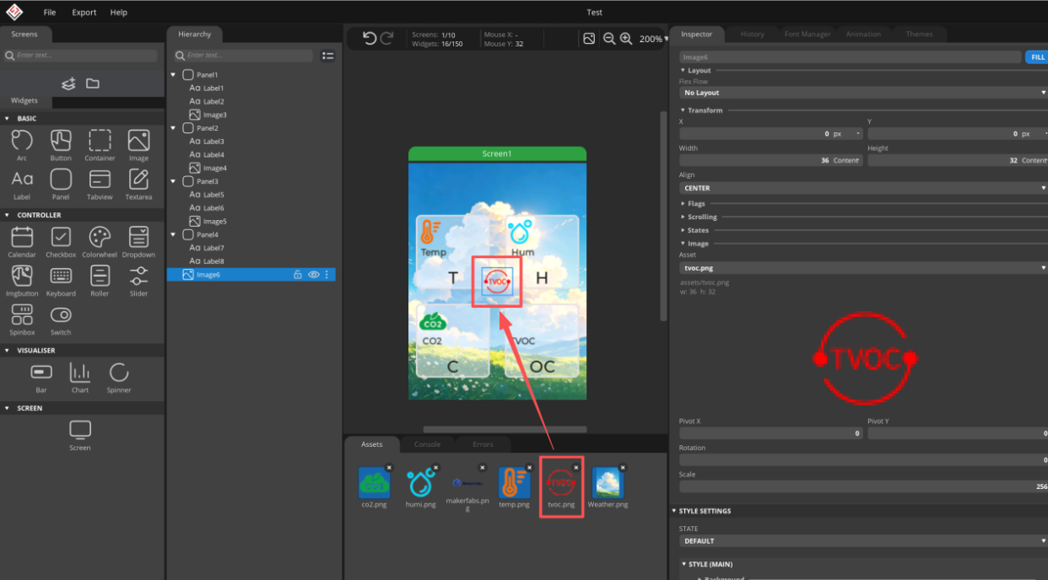Collapse Panel1 in hierarchy
The height and width of the screenshot is (580, 1048).
(173, 75)
